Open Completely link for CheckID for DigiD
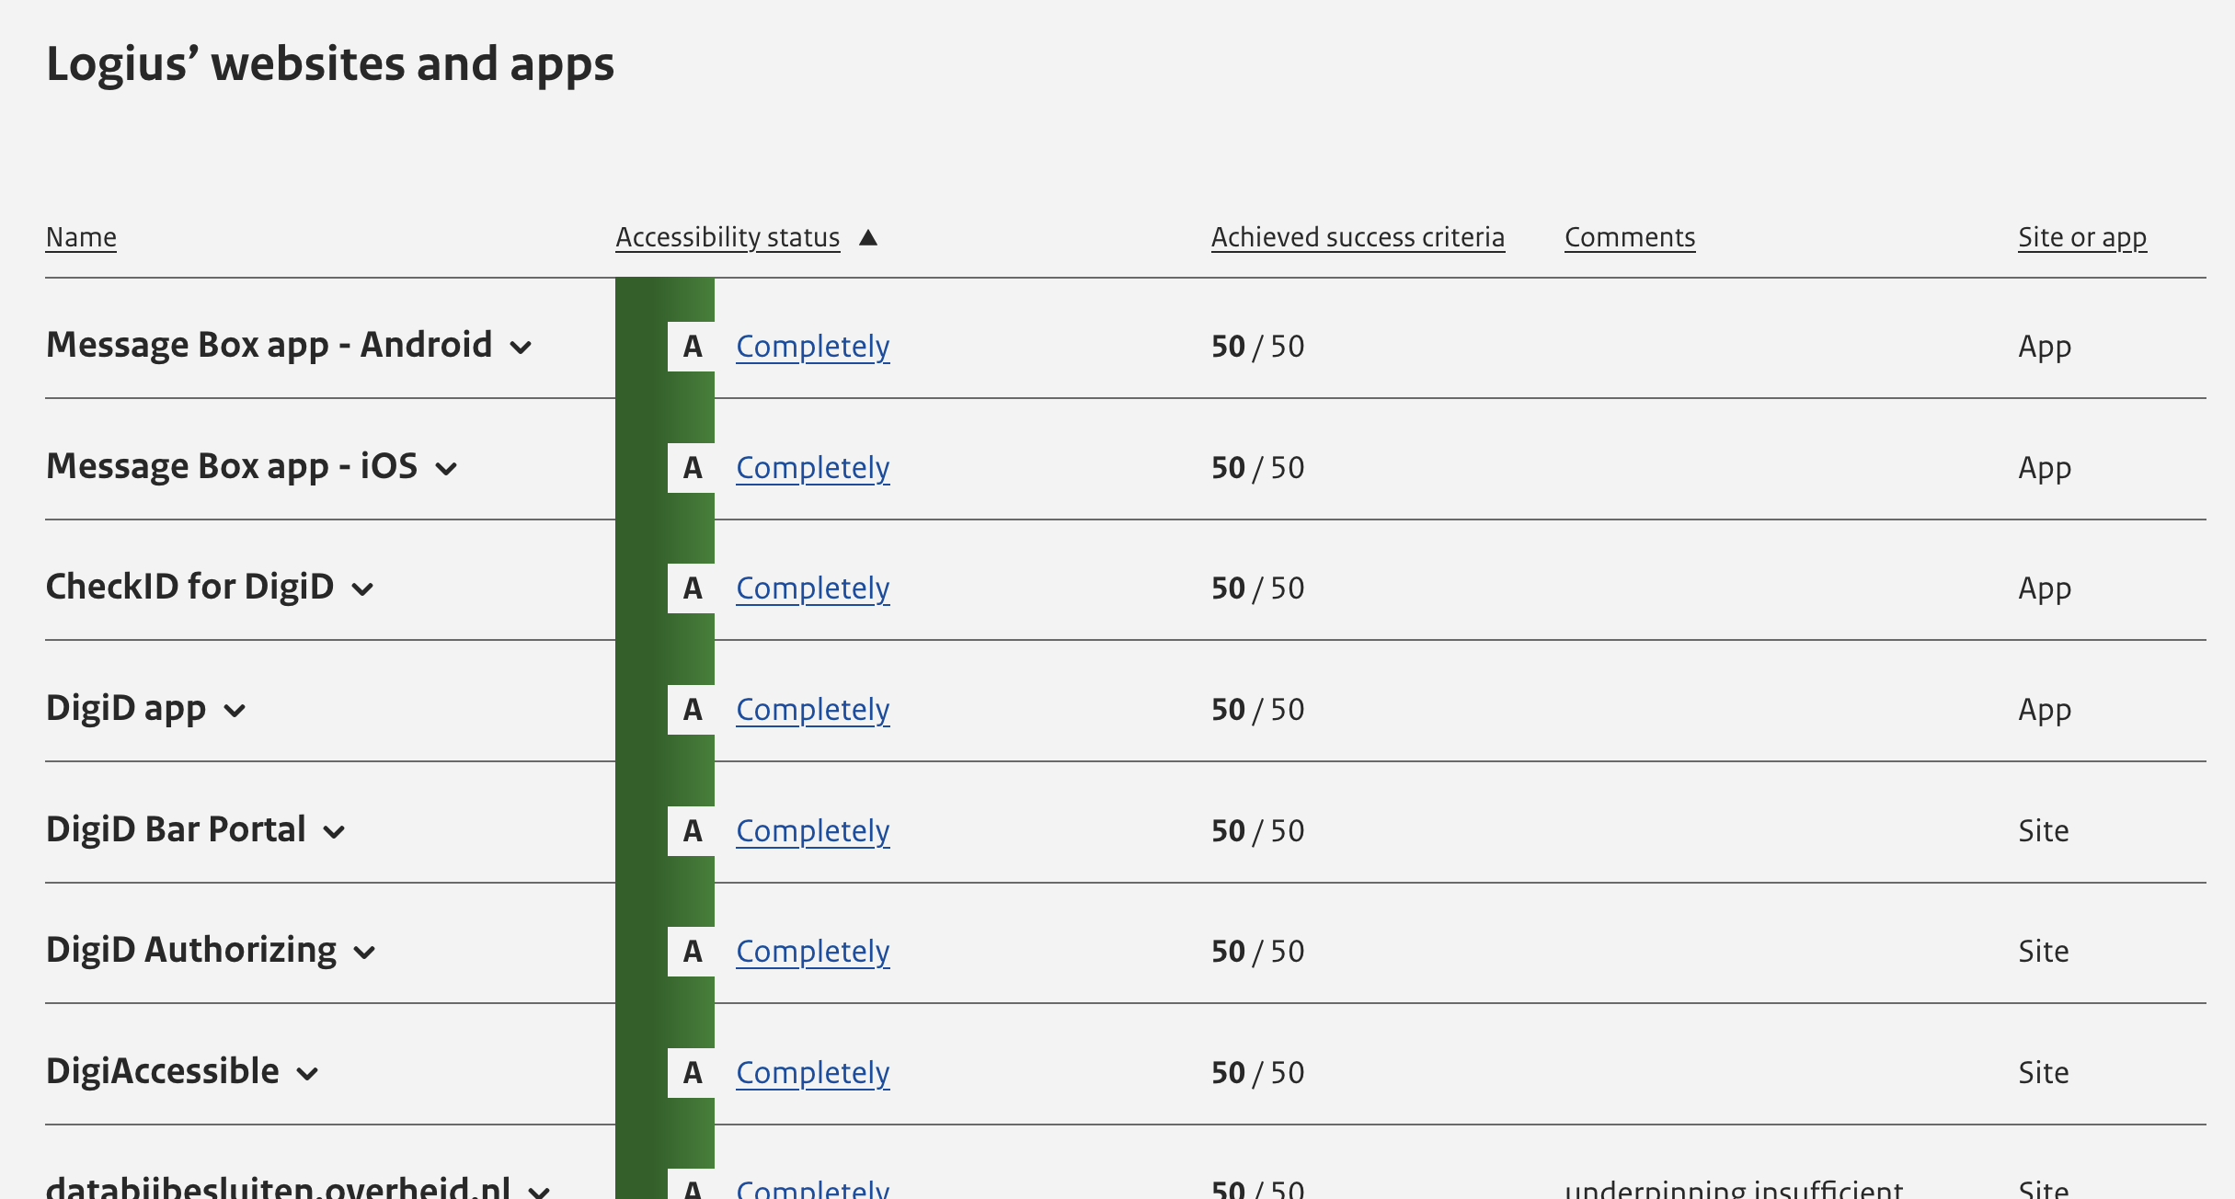The height and width of the screenshot is (1199, 2235). click(x=813, y=588)
